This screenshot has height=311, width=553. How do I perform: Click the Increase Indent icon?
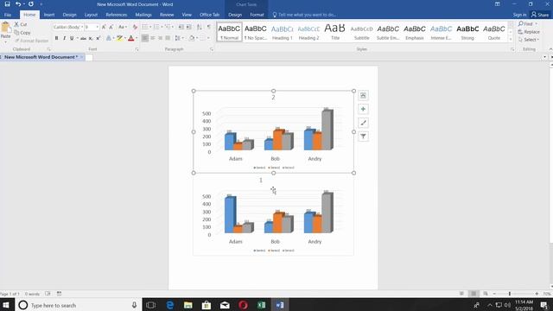pyautogui.click(x=188, y=27)
